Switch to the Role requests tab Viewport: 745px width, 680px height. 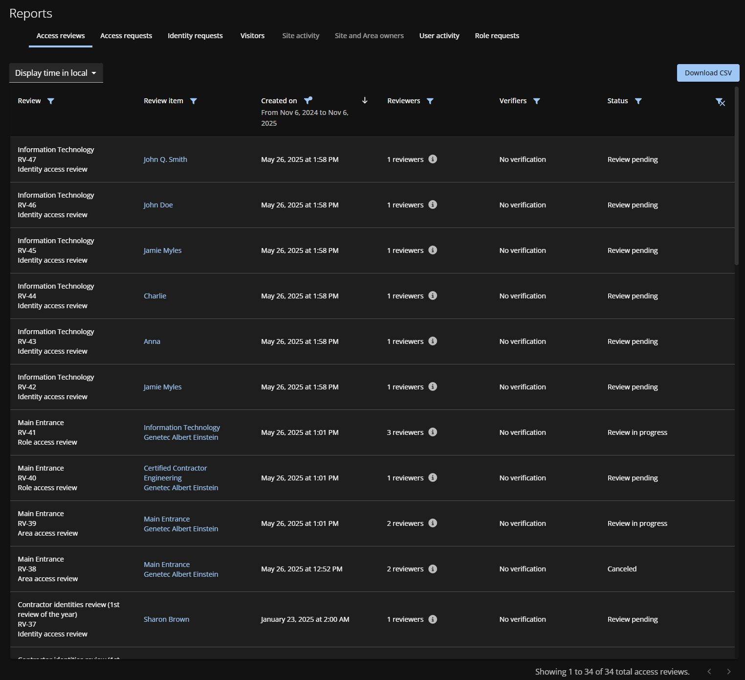pos(497,36)
